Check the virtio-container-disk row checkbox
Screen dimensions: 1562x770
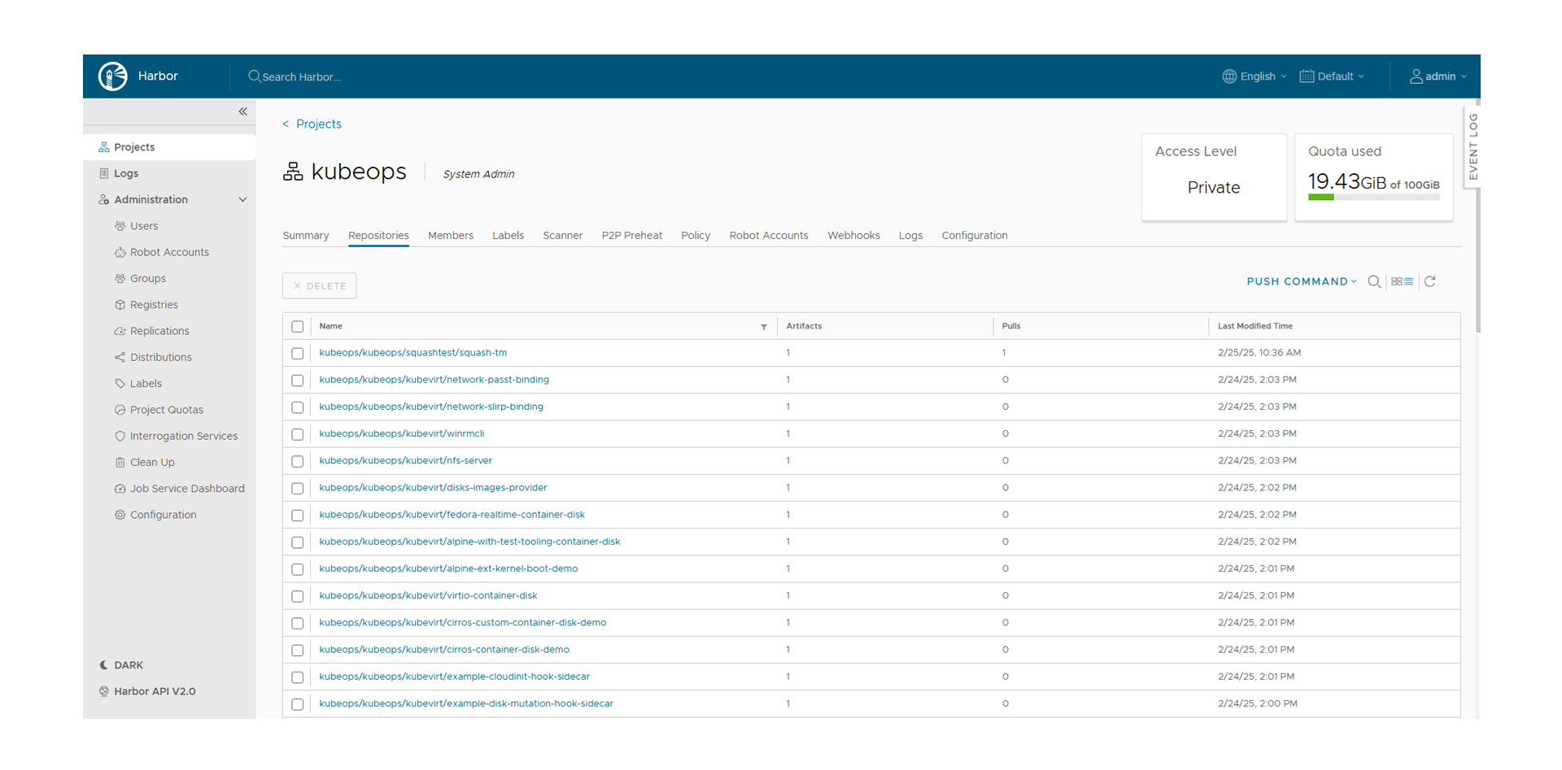pyautogui.click(x=298, y=596)
